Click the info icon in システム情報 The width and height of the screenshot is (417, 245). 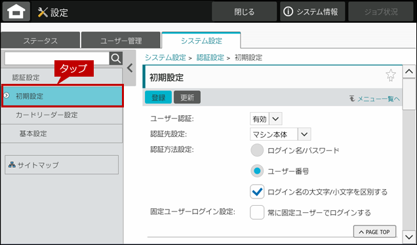288,11
